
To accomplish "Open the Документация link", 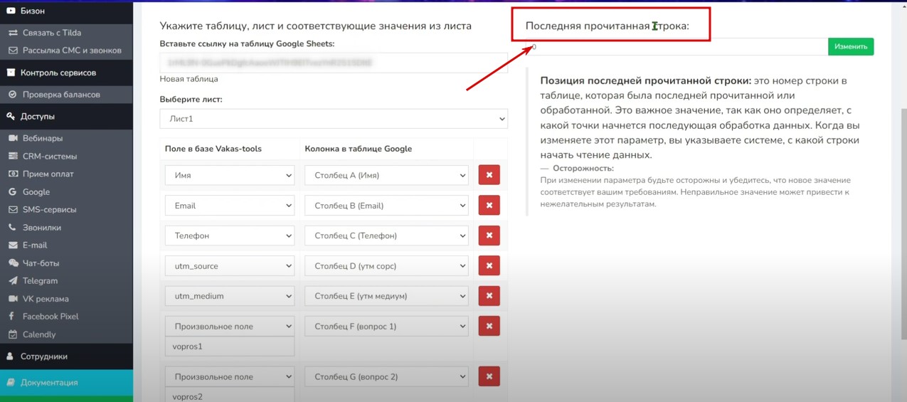I will (x=49, y=383).
